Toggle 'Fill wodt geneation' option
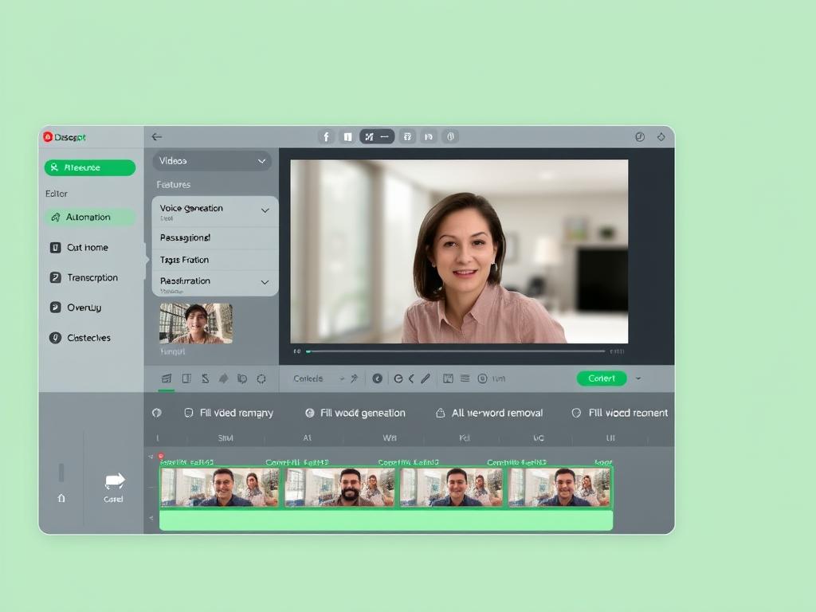816x612 pixels. click(x=355, y=414)
